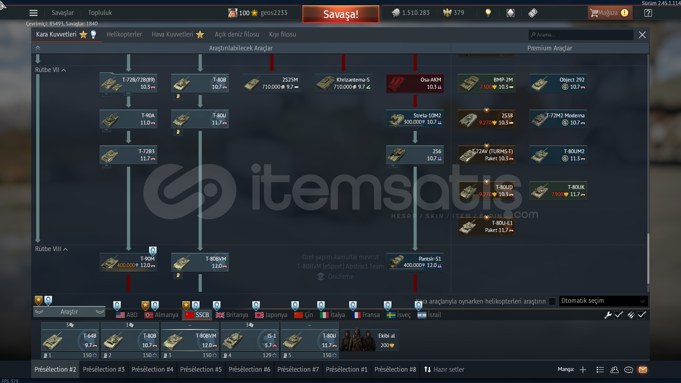
Task: Open the Mağaza shop cart
Action: pyautogui.click(x=610, y=13)
